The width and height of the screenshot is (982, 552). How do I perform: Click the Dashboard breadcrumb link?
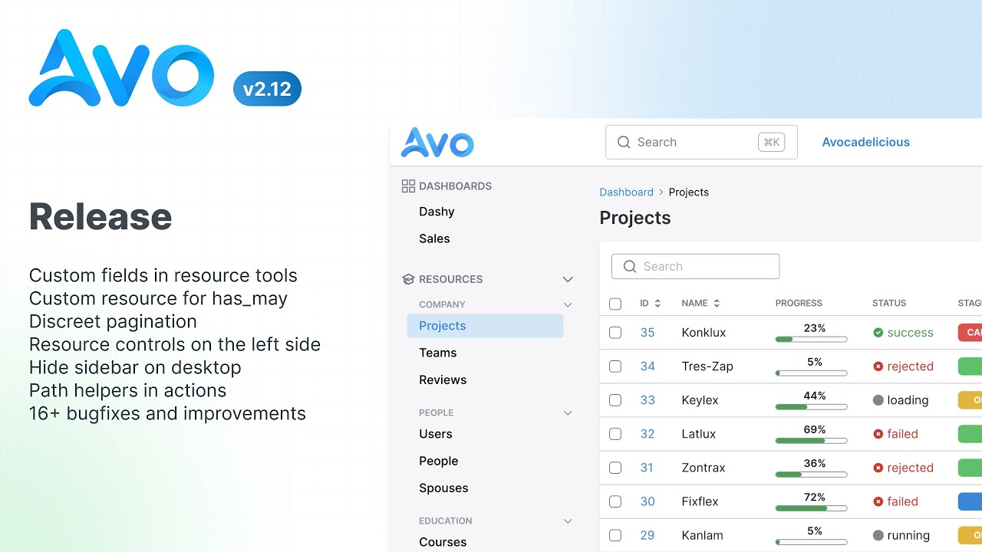627,192
